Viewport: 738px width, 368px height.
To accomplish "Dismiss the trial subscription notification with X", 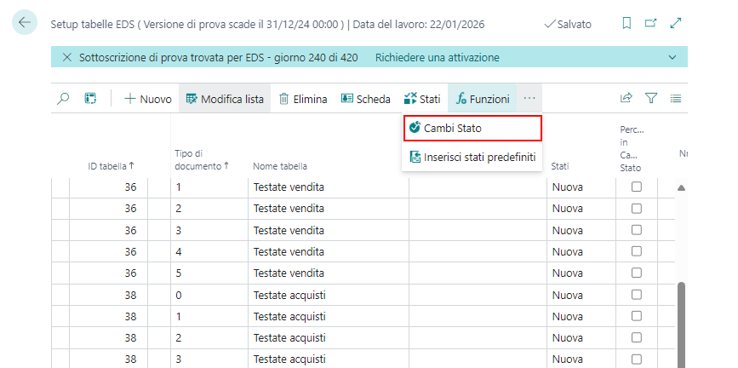I will pos(67,58).
